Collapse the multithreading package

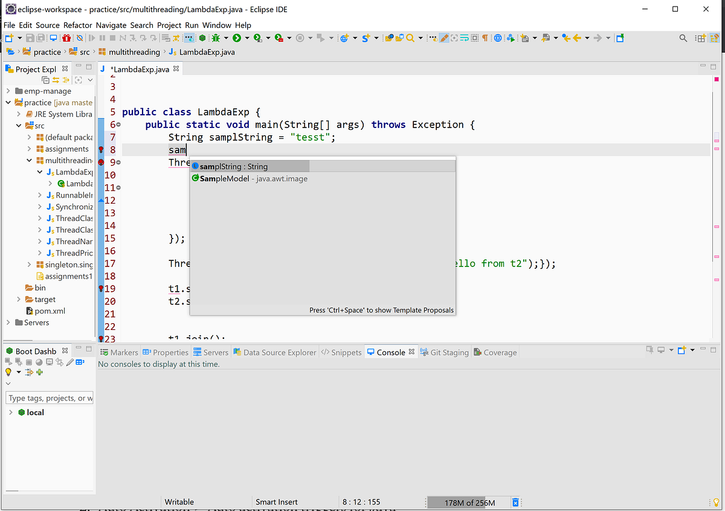point(28,160)
